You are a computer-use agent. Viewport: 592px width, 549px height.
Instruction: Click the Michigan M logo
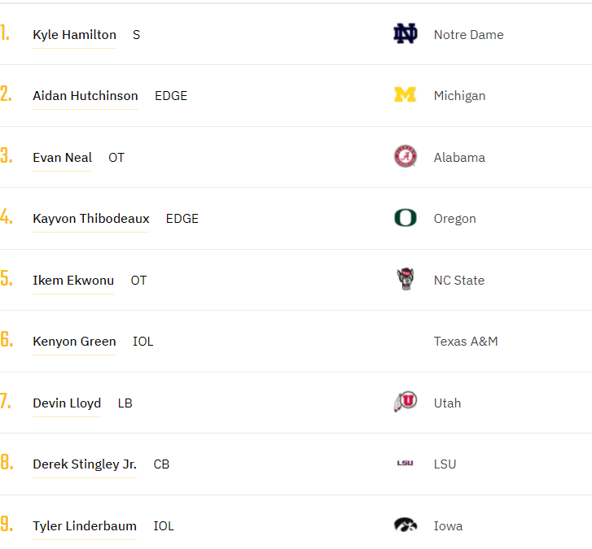405,95
